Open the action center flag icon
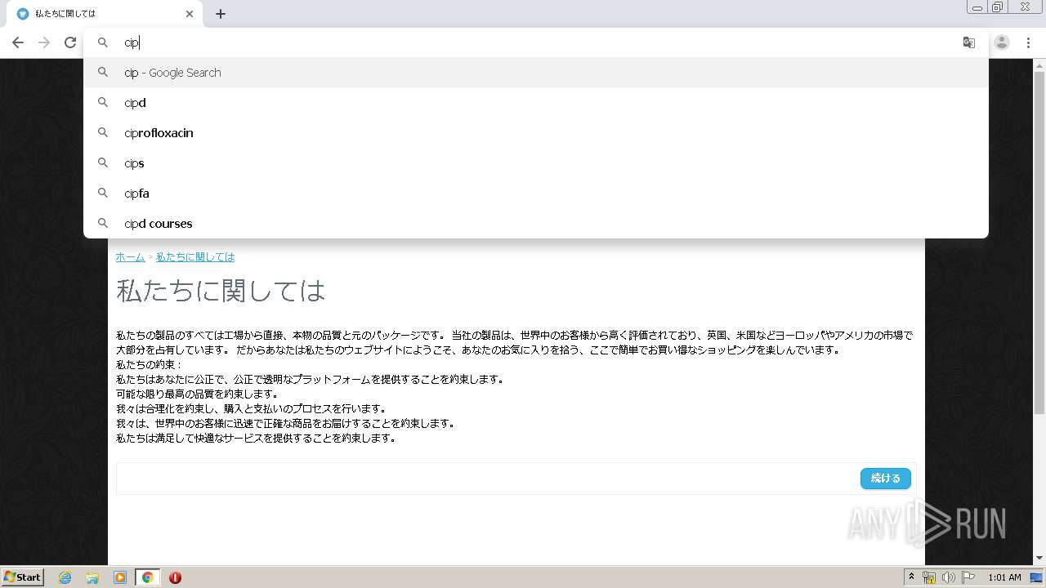This screenshot has width=1046, height=588. click(968, 577)
